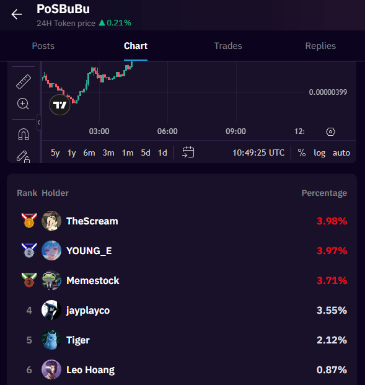Switch to the Posts tab
Screen dimensions: 365x385
[43, 46]
